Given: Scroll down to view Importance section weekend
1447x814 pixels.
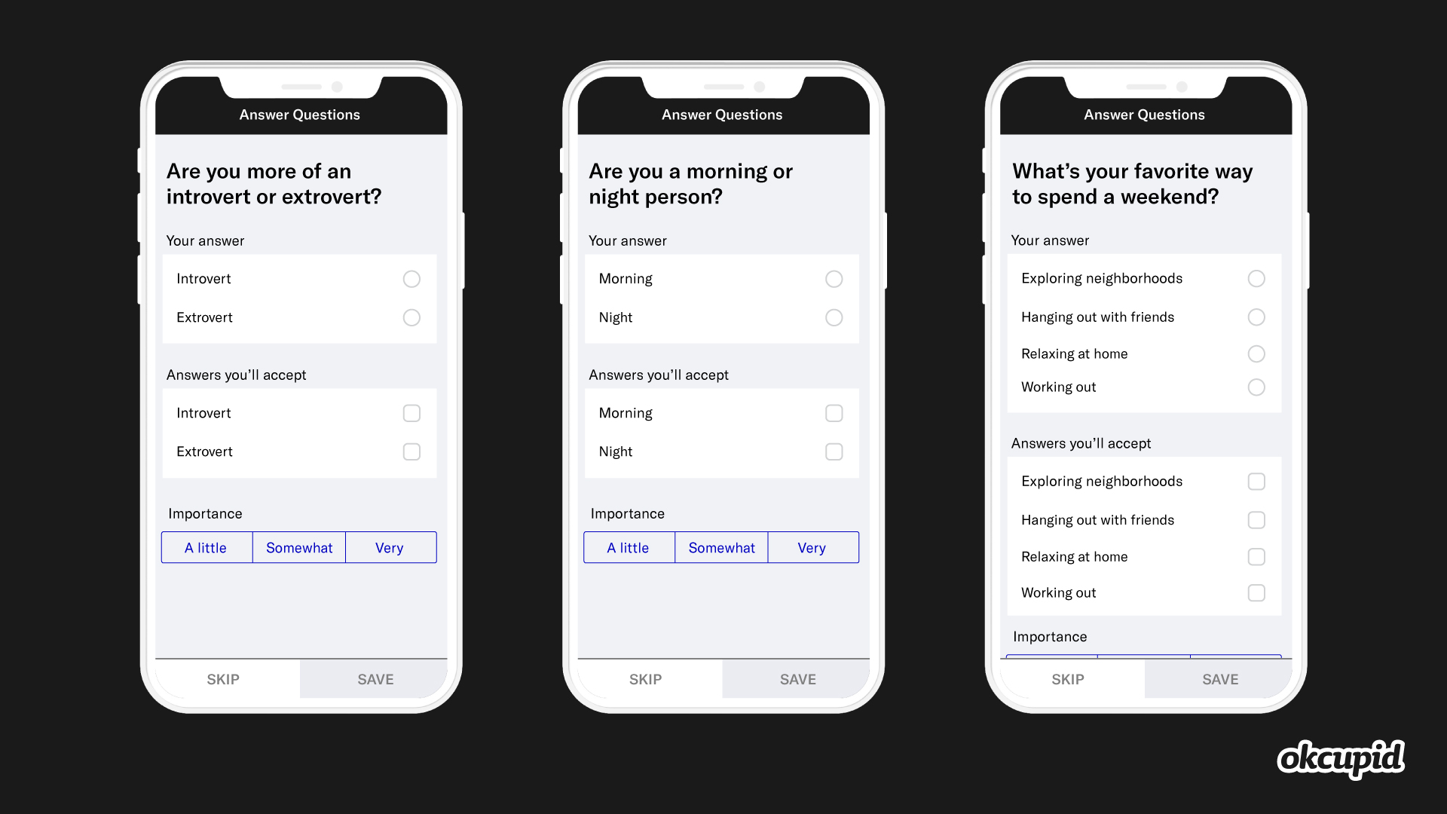Looking at the screenshot, I should 1144,636.
